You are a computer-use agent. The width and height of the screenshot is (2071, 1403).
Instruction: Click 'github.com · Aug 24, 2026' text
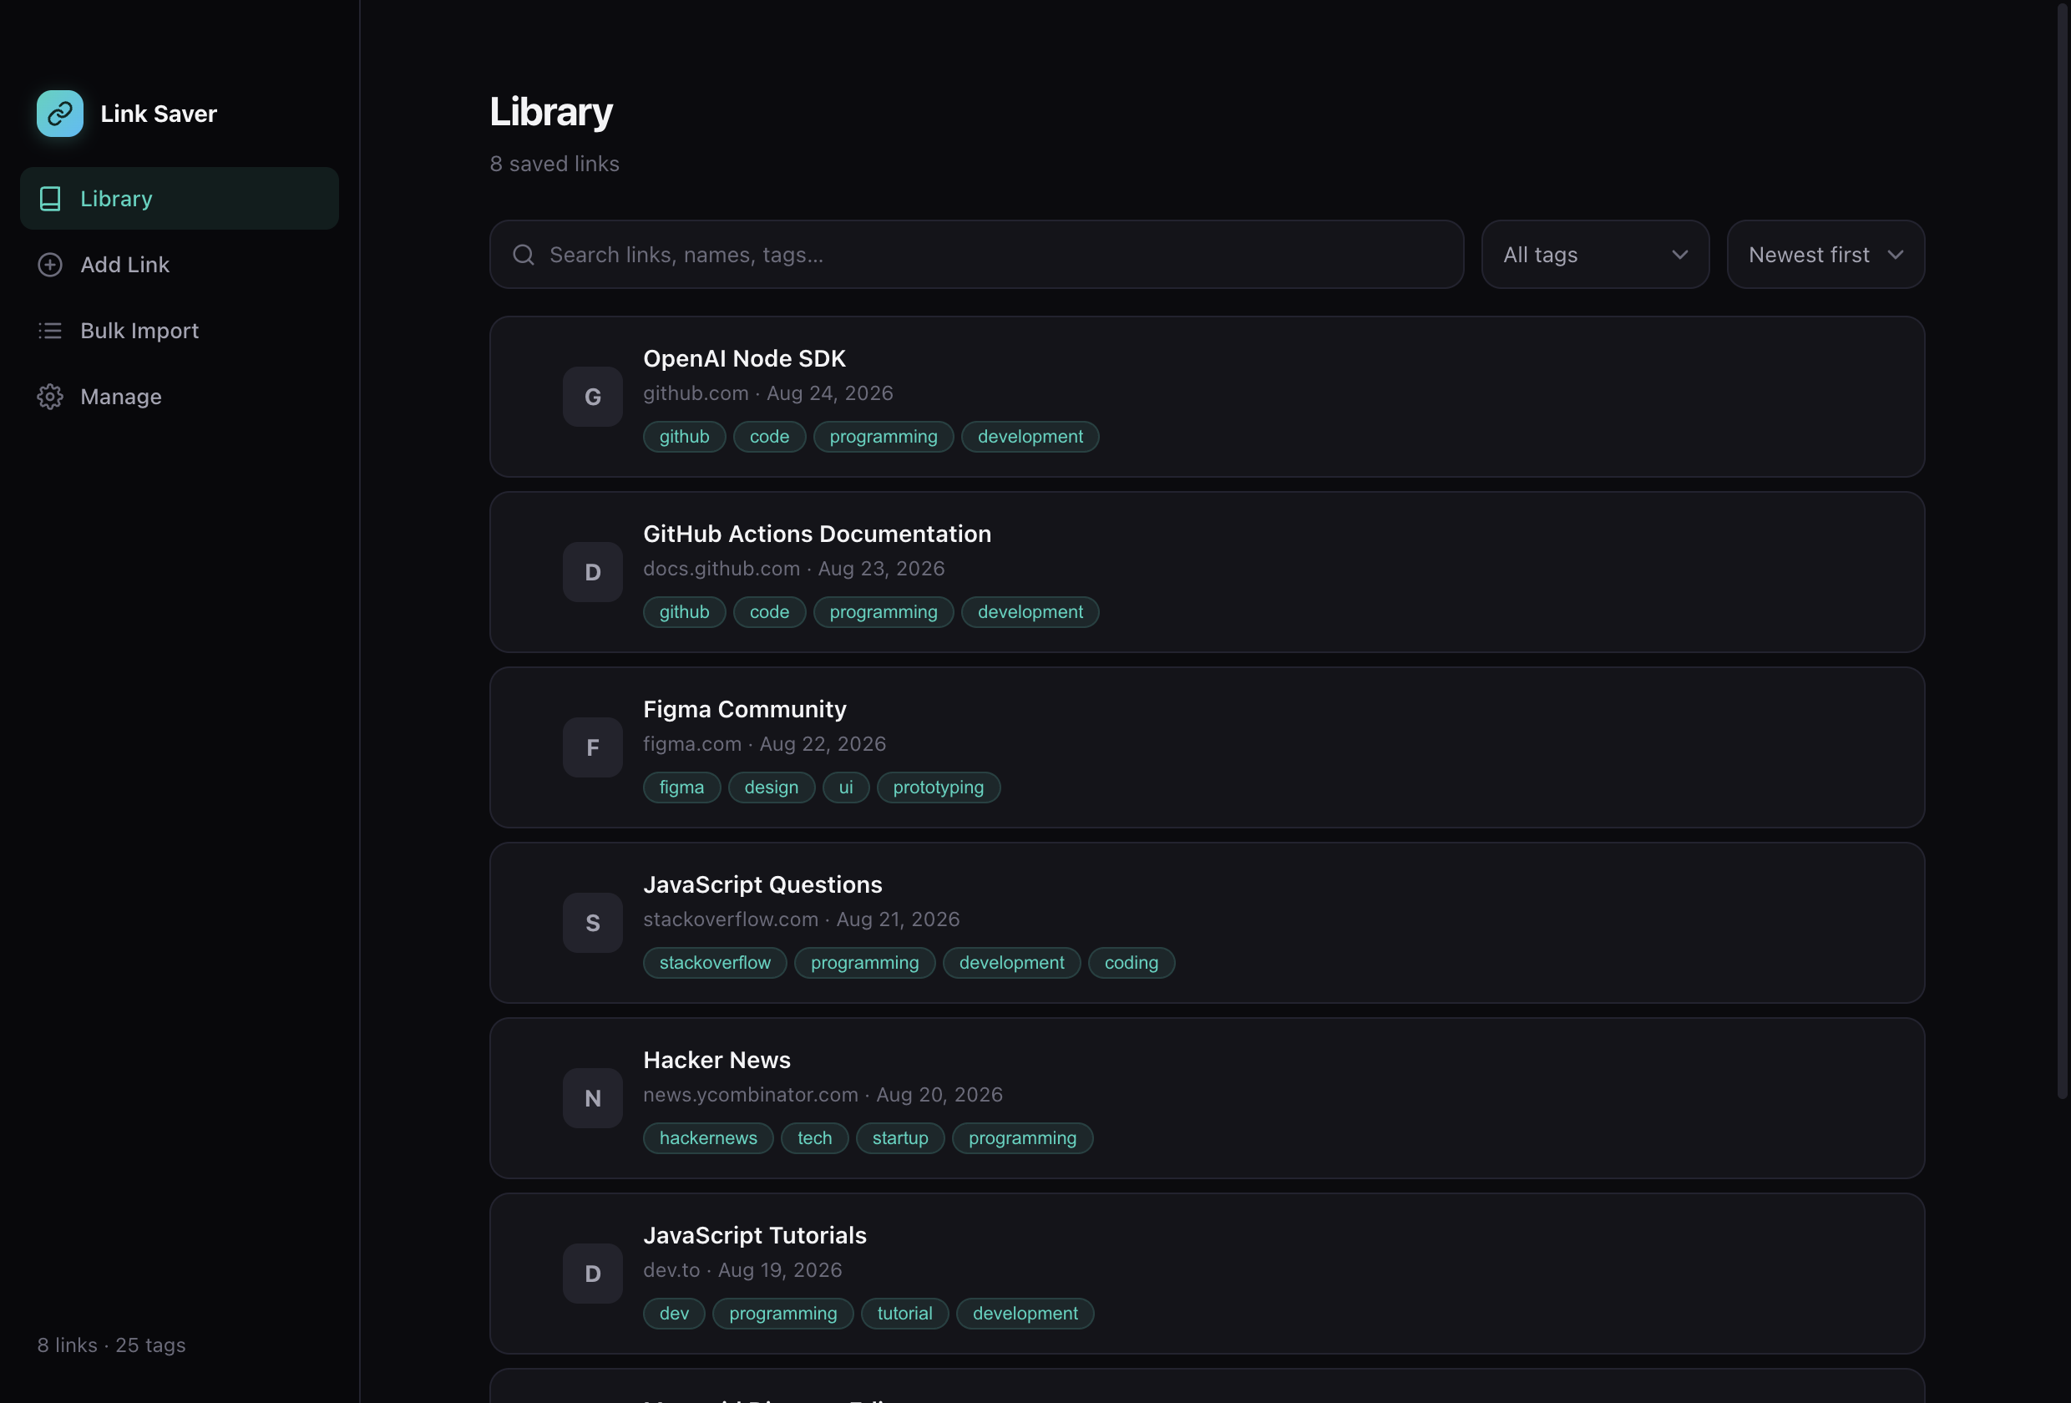pos(768,393)
